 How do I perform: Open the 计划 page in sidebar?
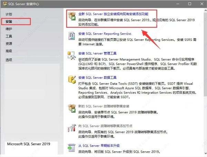point(9,14)
